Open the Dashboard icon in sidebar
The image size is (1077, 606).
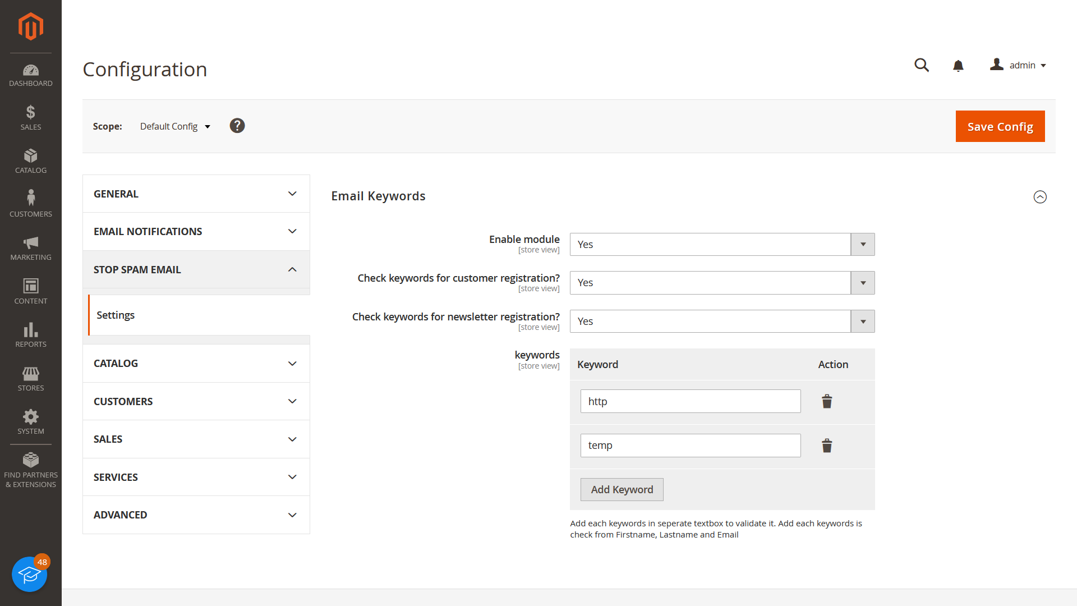[31, 75]
